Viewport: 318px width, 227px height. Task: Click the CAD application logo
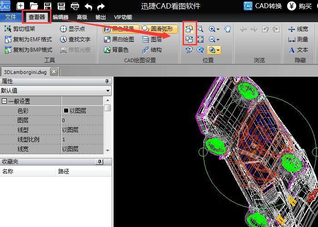5,5
